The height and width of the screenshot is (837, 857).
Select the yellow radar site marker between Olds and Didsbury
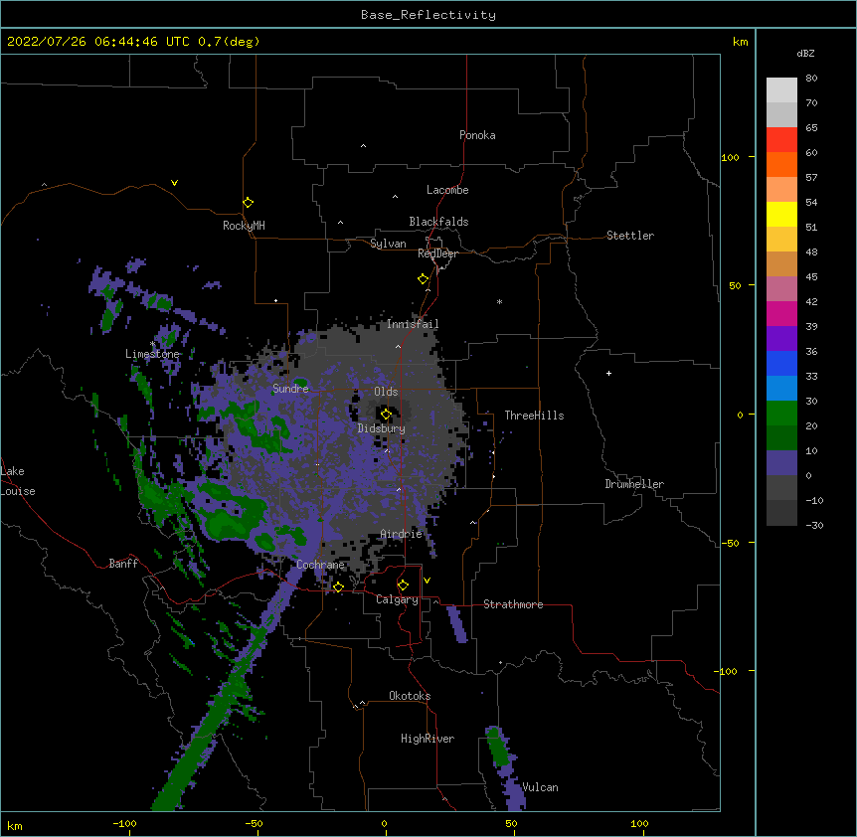387,415
